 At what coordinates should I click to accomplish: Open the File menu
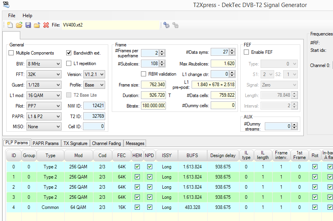[12, 16]
